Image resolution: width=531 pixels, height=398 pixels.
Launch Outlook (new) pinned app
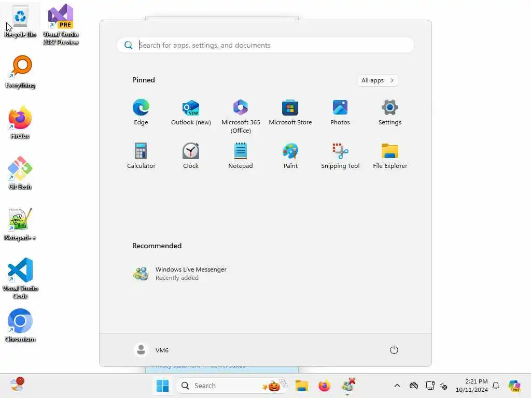click(191, 112)
